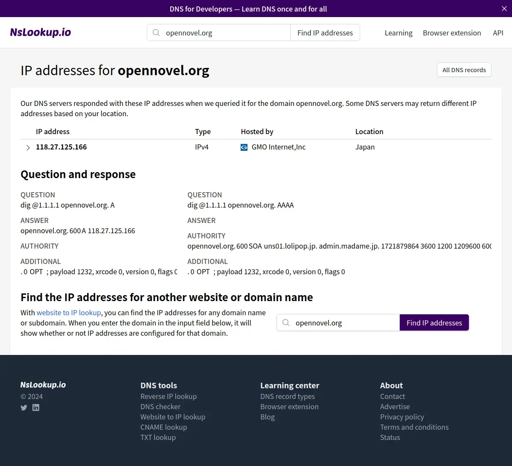Image resolution: width=512 pixels, height=466 pixels.
Task: Click the Japan location cell
Action: click(365, 147)
